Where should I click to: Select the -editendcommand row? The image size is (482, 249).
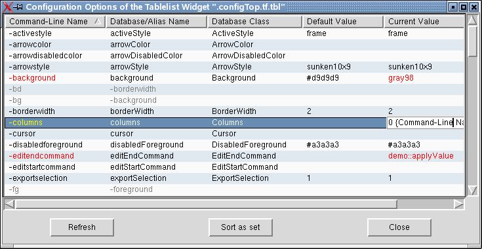(x=234, y=156)
